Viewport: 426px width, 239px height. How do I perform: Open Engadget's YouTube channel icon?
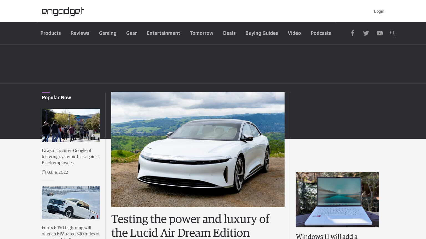point(380,33)
